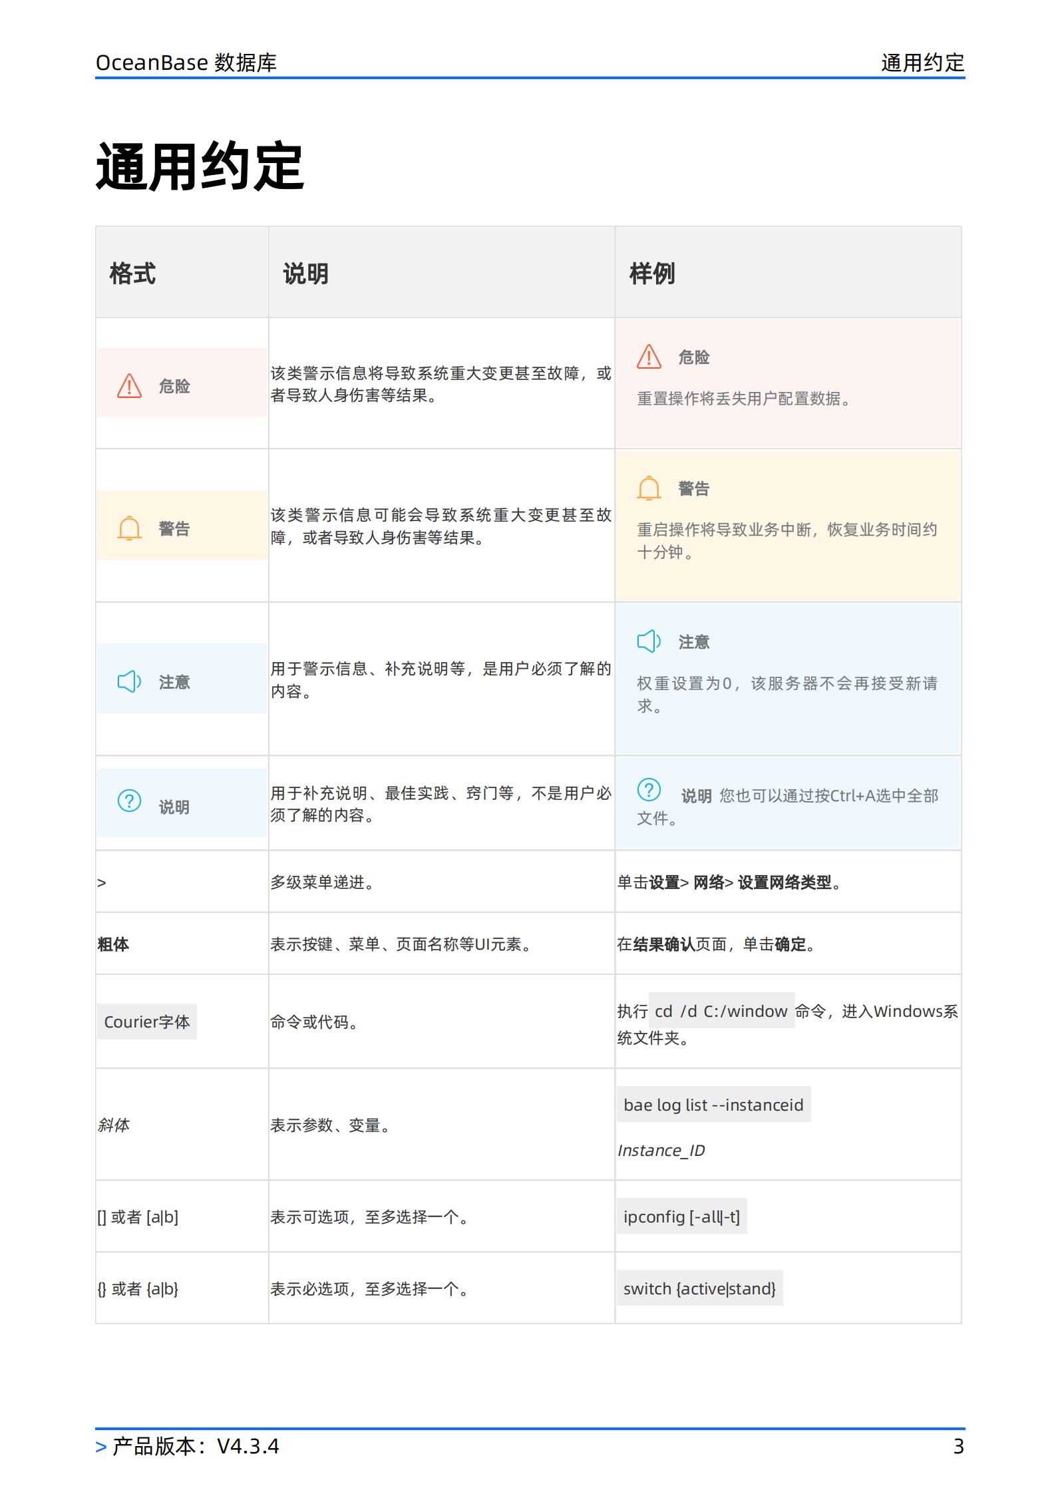Click the 说明 column header

tap(305, 274)
